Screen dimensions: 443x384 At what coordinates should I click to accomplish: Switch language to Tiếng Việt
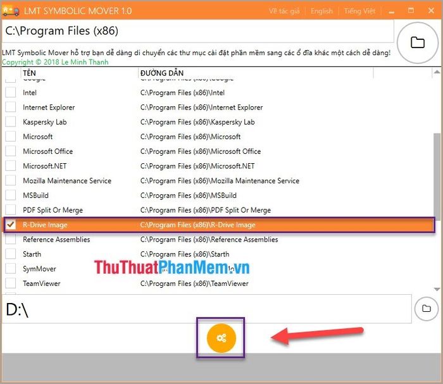(x=359, y=11)
